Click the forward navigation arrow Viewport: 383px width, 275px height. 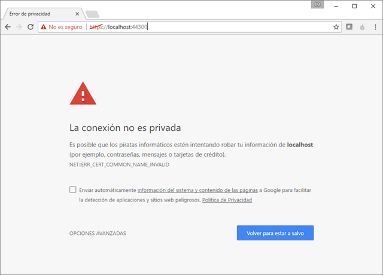pyautogui.click(x=19, y=27)
